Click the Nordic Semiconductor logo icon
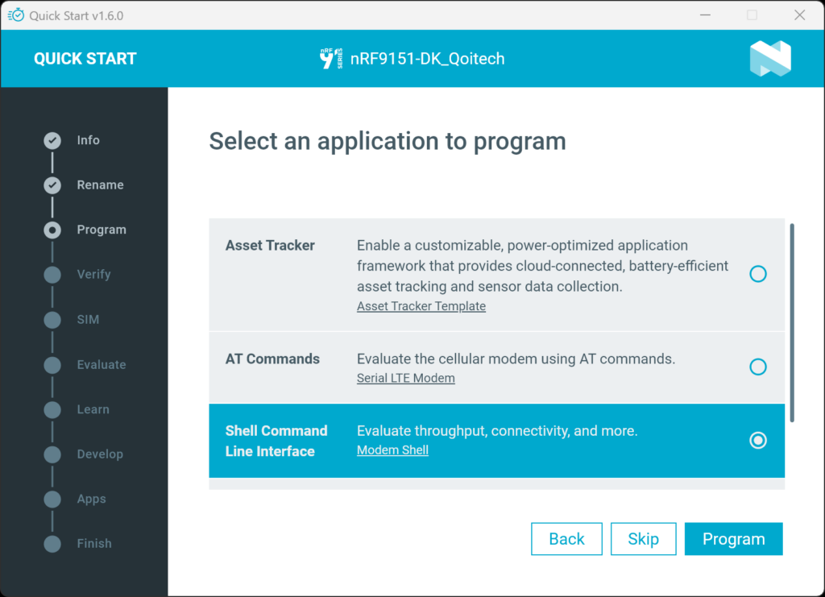Screen dimensions: 825x597 click(769, 59)
